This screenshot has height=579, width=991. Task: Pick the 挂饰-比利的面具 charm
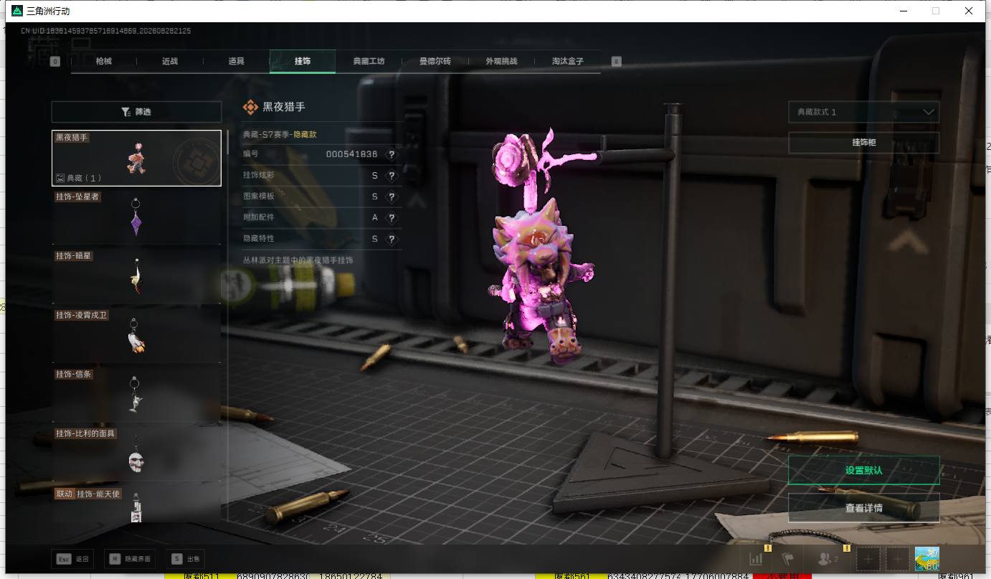click(x=136, y=454)
